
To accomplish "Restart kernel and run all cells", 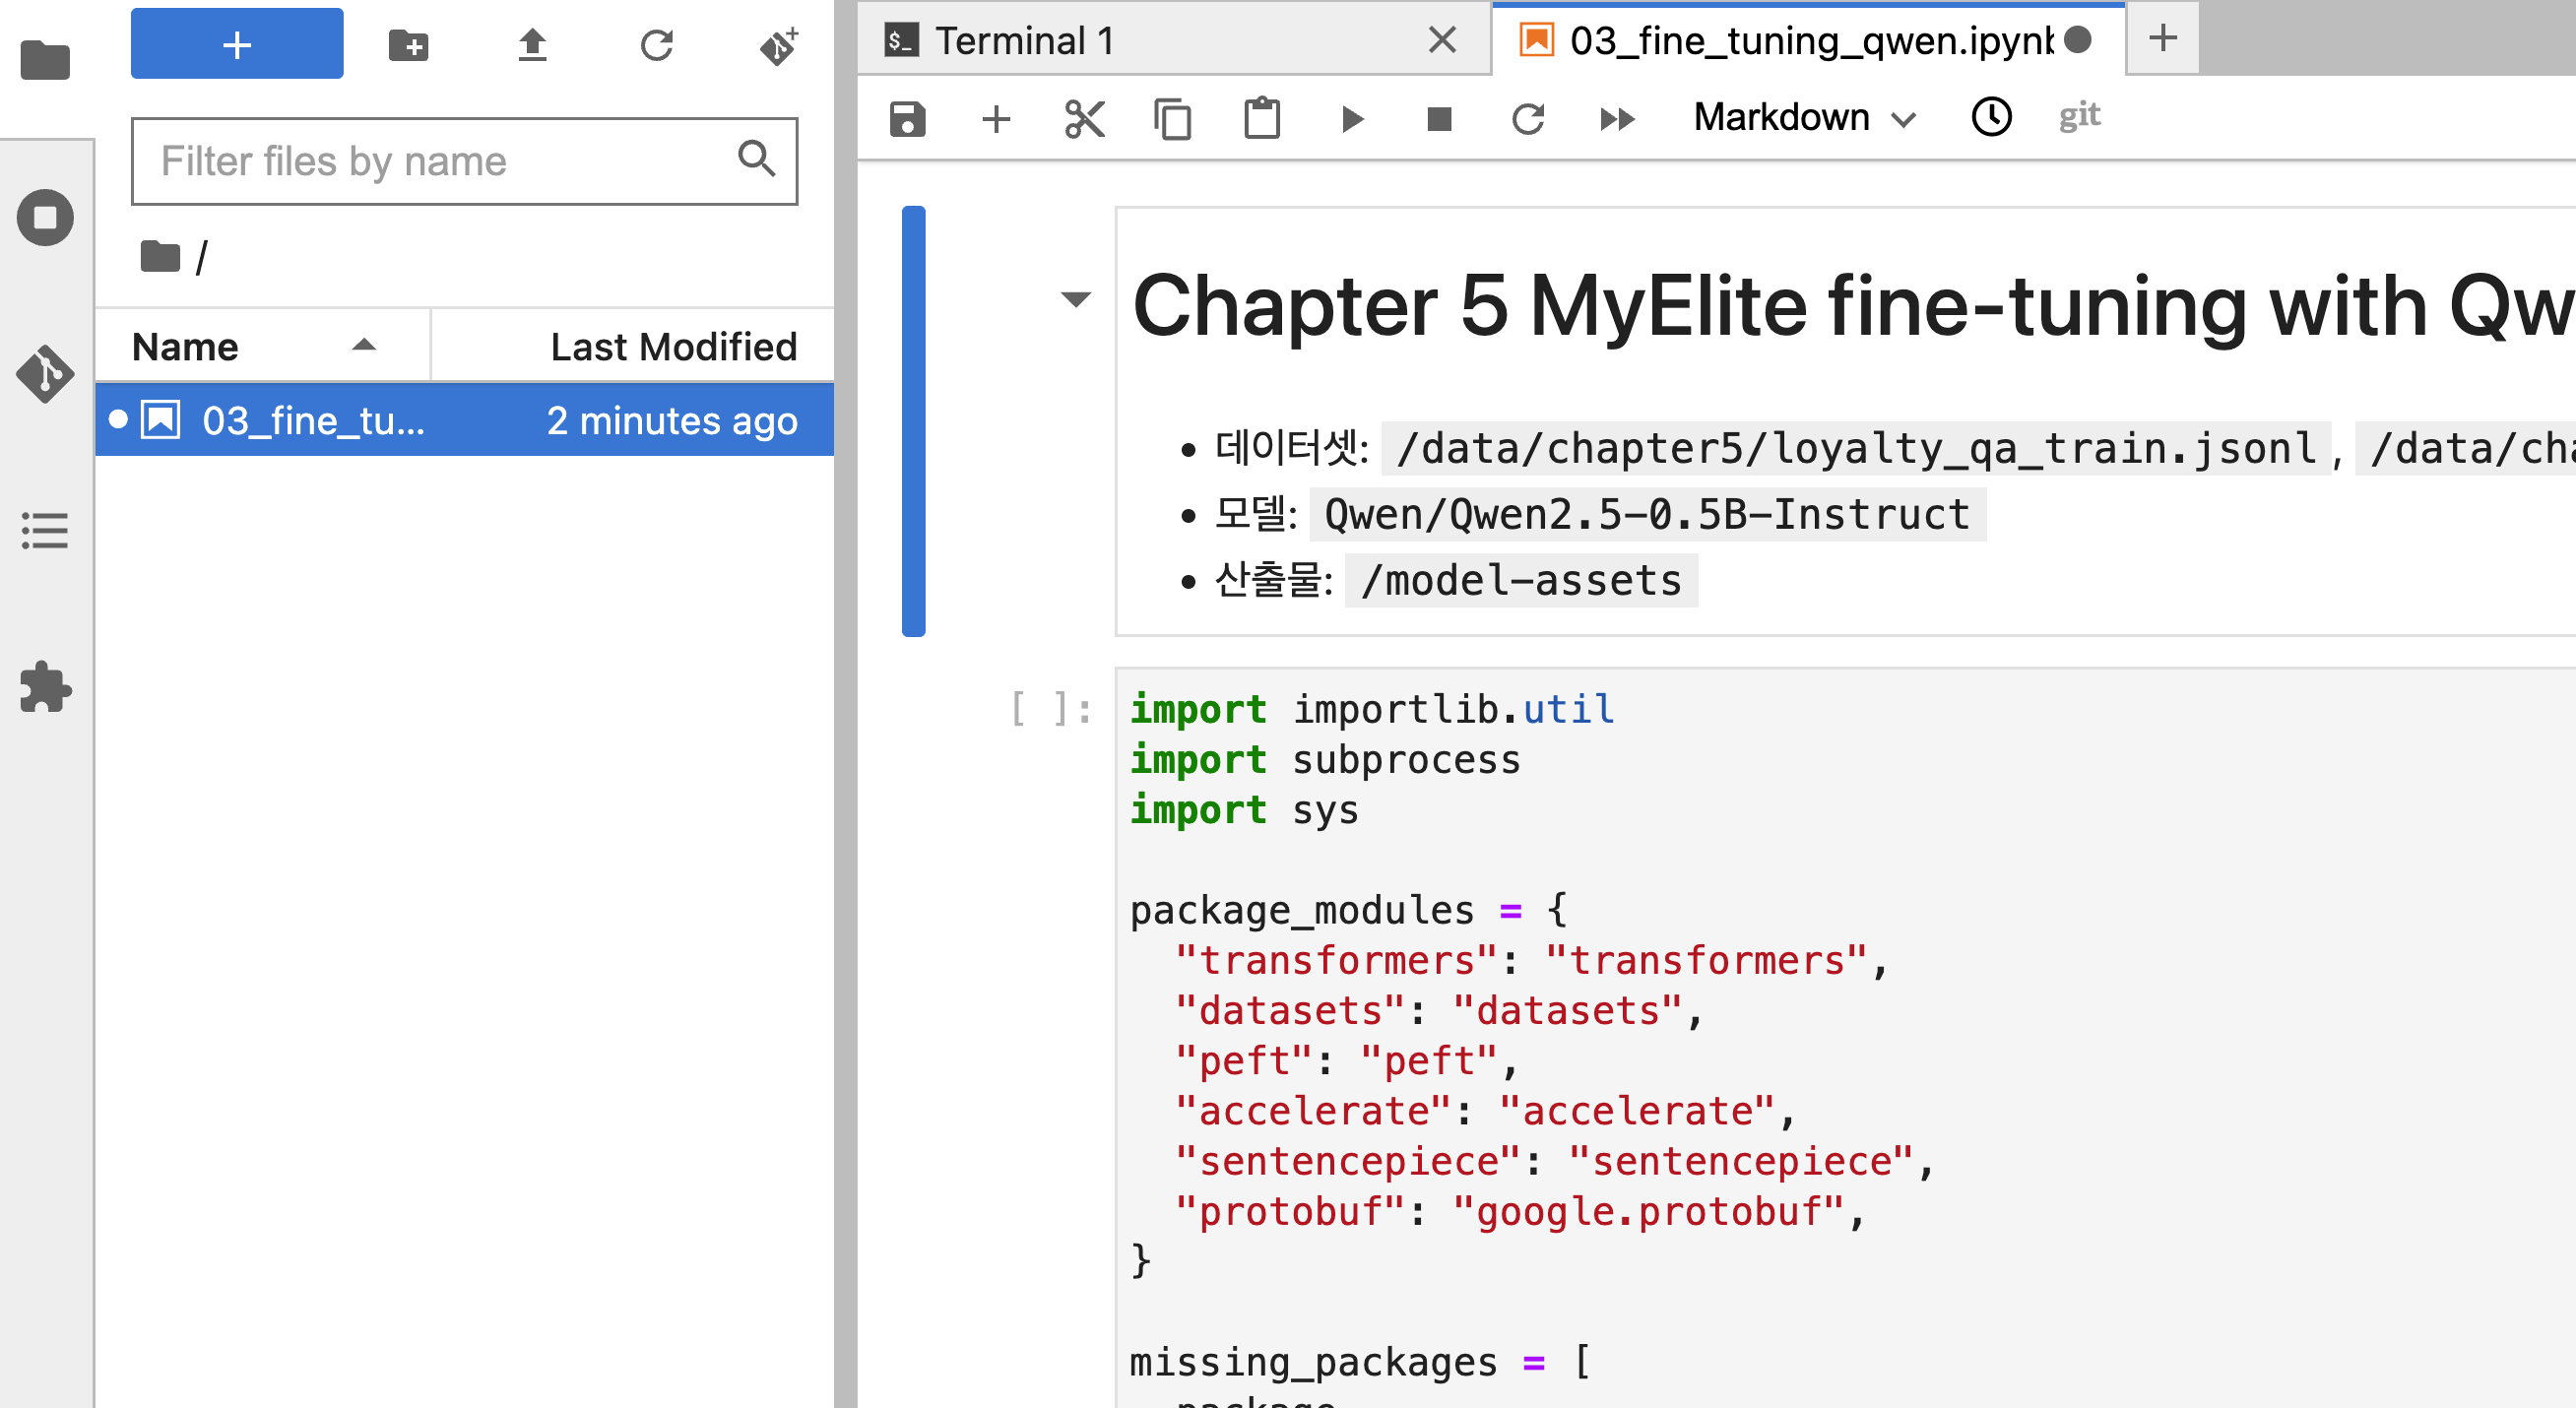I will [1617, 119].
